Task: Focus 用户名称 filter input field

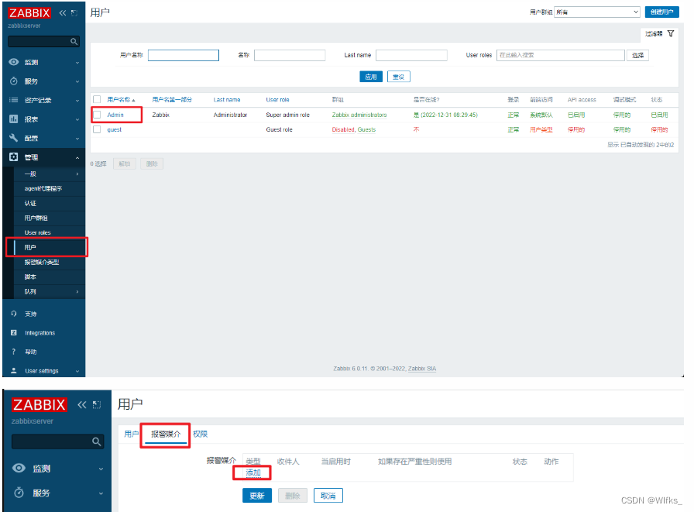Action: [184, 55]
